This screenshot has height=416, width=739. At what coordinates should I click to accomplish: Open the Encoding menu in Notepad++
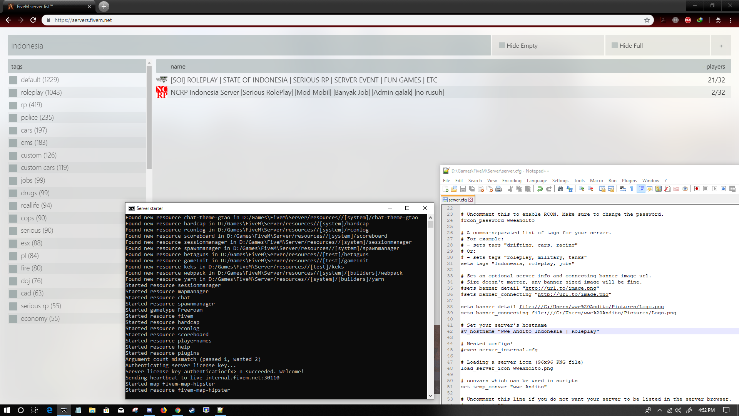click(512, 180)
